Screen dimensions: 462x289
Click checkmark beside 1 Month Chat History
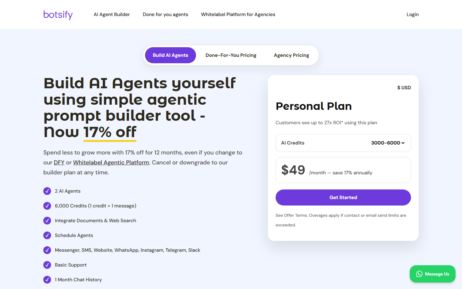(47, 280)
